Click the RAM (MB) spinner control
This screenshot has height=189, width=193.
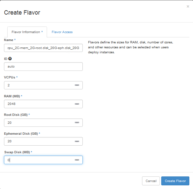77,104
